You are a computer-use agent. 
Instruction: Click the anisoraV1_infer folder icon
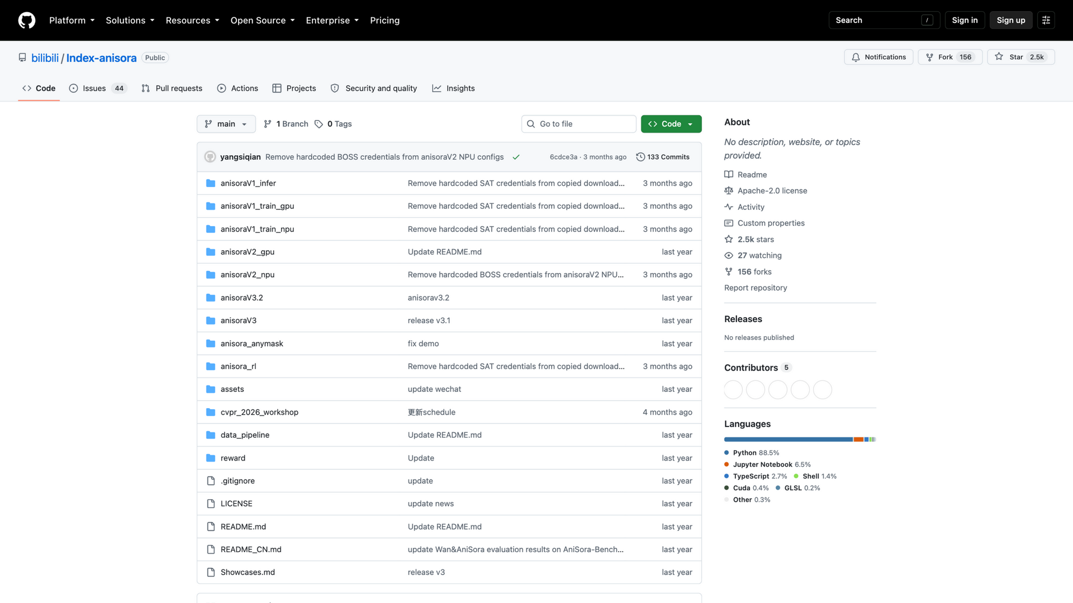pos(211,183)
